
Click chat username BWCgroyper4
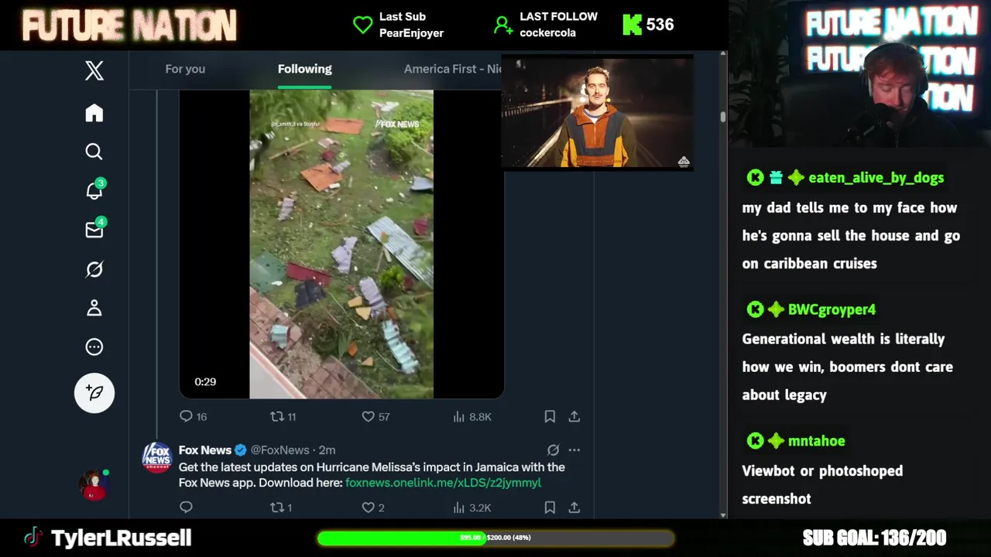coord(832,309)
